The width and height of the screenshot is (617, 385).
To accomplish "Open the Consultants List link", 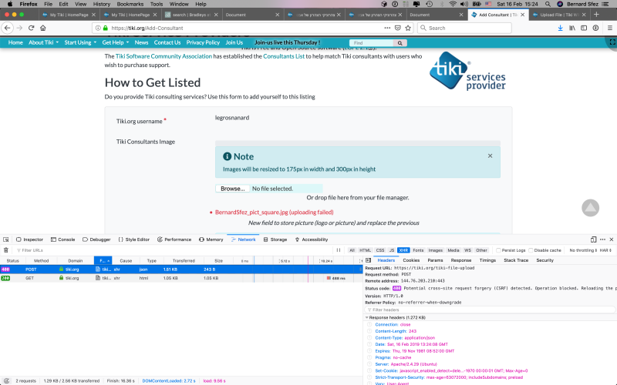I will (x=284, y=56).
